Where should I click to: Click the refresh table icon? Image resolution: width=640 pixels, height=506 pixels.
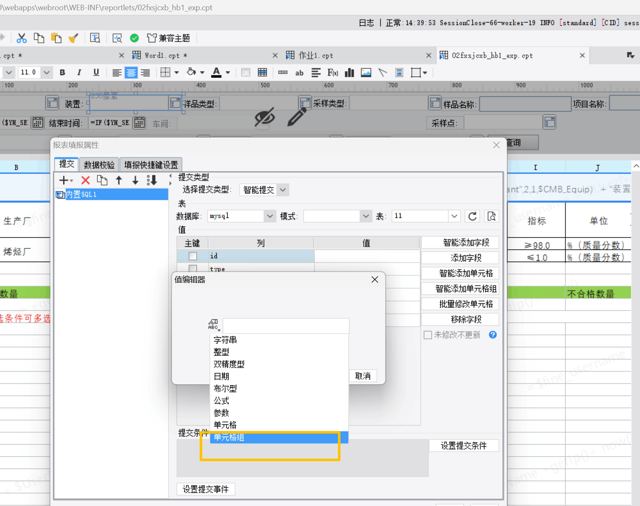(x=472, y=216)
